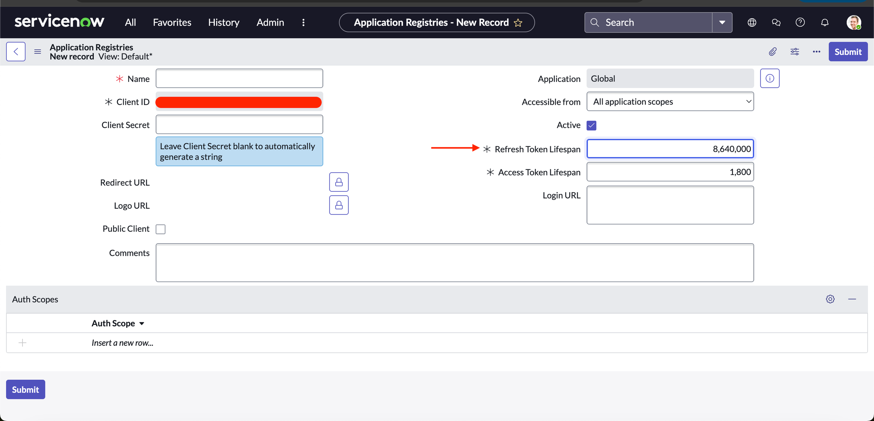Open the Favorites menu
Viewport: 874px width, 421px height.
[172, 23]
